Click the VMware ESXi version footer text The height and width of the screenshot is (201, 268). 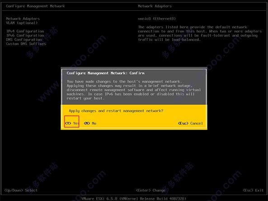[134, 199]
